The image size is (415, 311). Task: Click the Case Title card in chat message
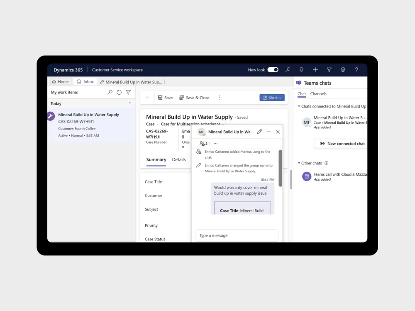(x=242, y=208)
